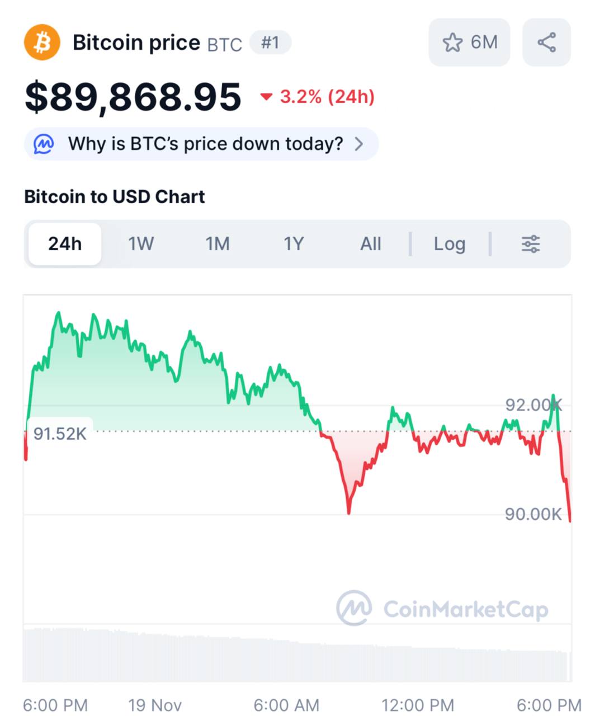595x716 pixels.
Task: Open "Why is BTC's price down today?" link
Action: [x=205, y=144]
